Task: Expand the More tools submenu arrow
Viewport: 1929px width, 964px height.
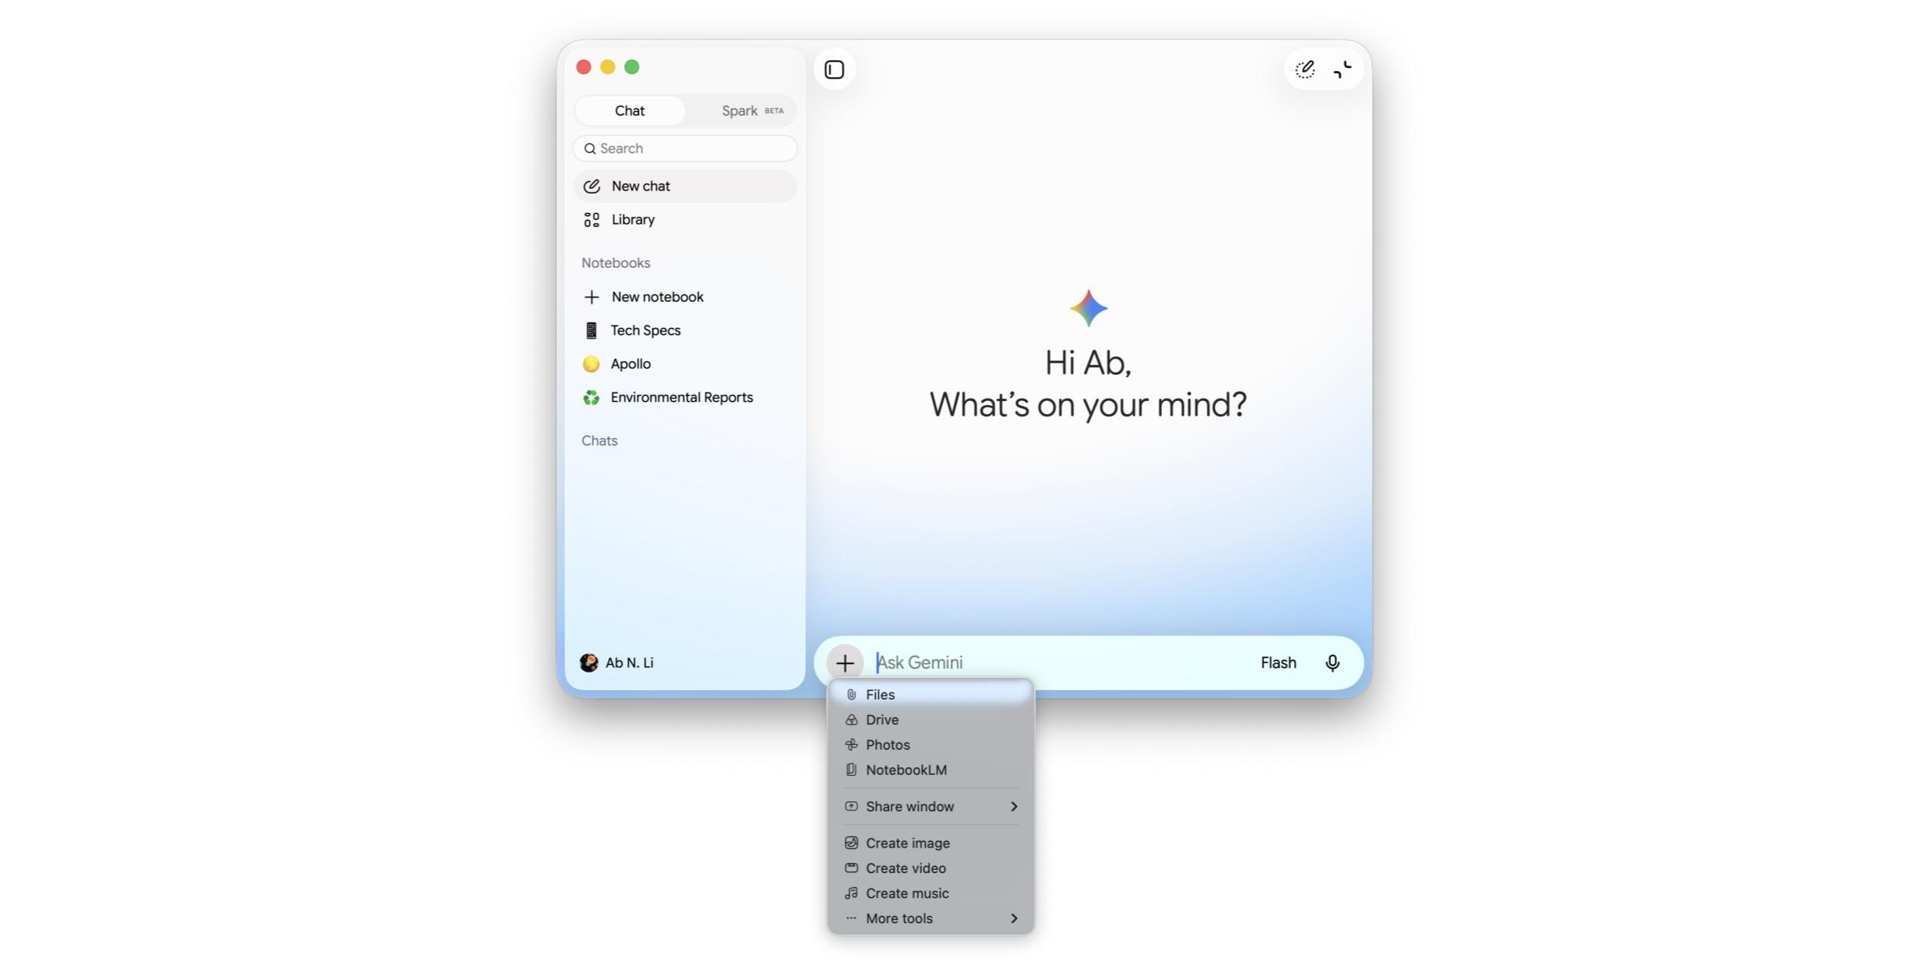Action: click(1014, 918)
